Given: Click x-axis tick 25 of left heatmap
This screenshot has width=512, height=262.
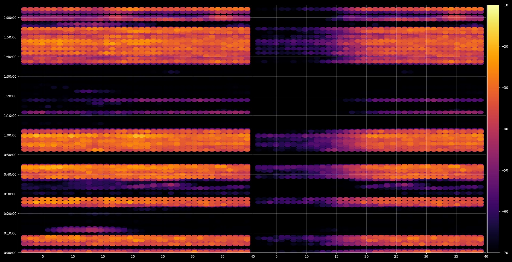Looking at the screenshot, I should [x=163, y=256].
